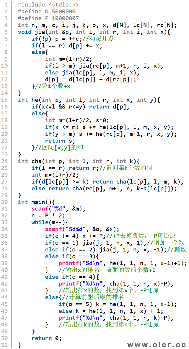The width and height of the screenshot is (189, 349).
Task: Click the 'void jia(int &p' function header
Action: point(94,32)
